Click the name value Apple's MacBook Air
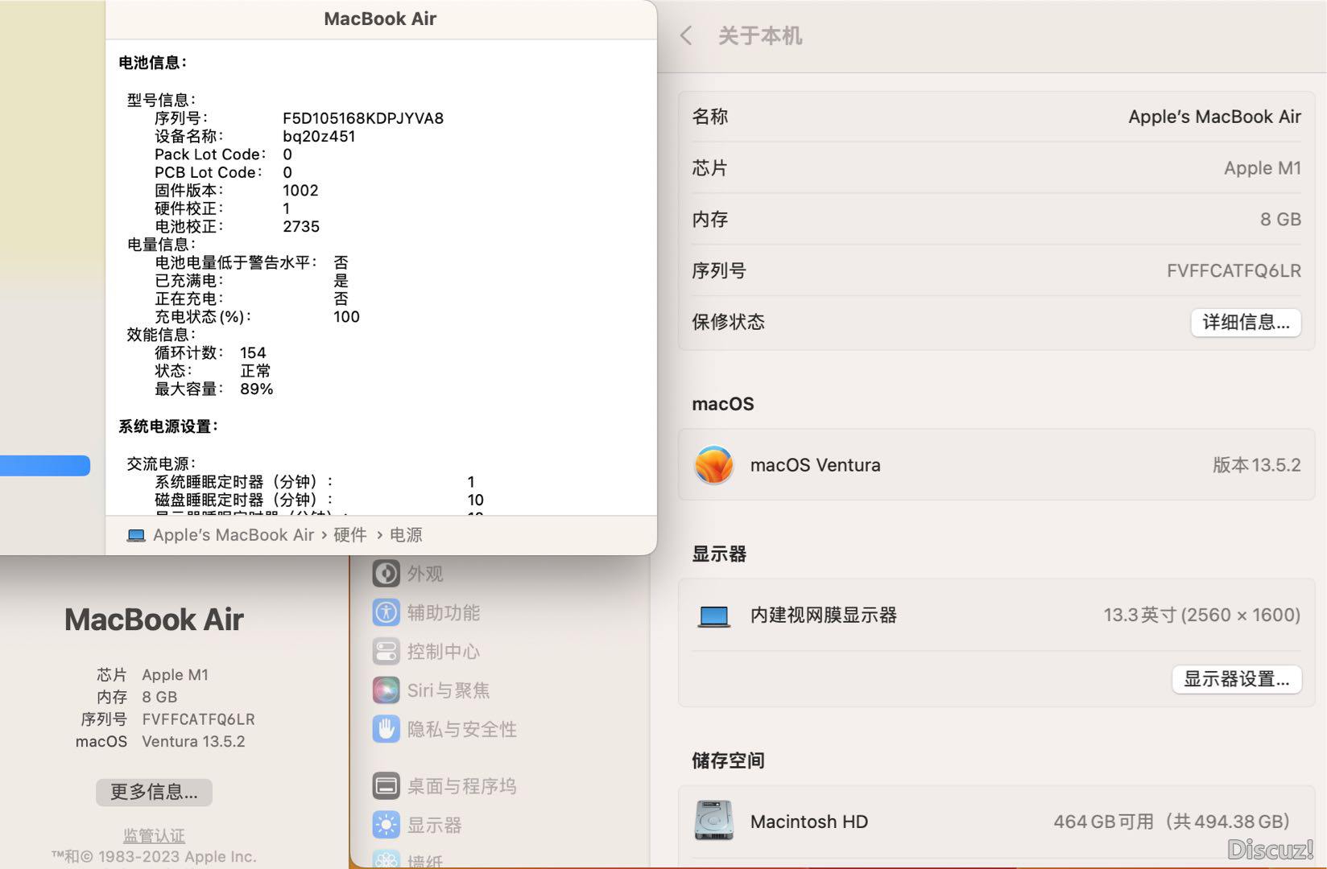1327x869 pixels. tap(1214, 117)
